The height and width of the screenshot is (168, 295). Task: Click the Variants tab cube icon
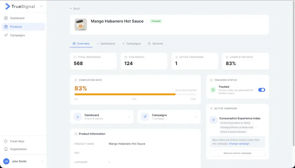pyautogui.click(x=149, y=44)
